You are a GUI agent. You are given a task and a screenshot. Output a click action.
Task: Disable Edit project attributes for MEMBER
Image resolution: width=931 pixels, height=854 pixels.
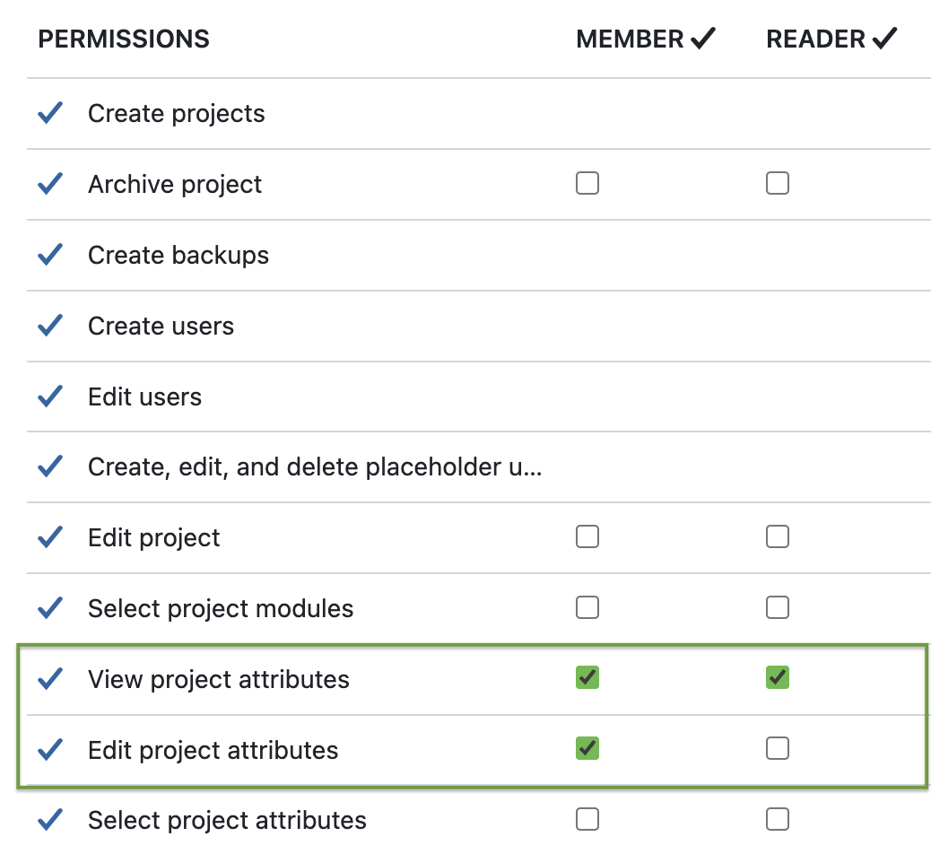587,747
